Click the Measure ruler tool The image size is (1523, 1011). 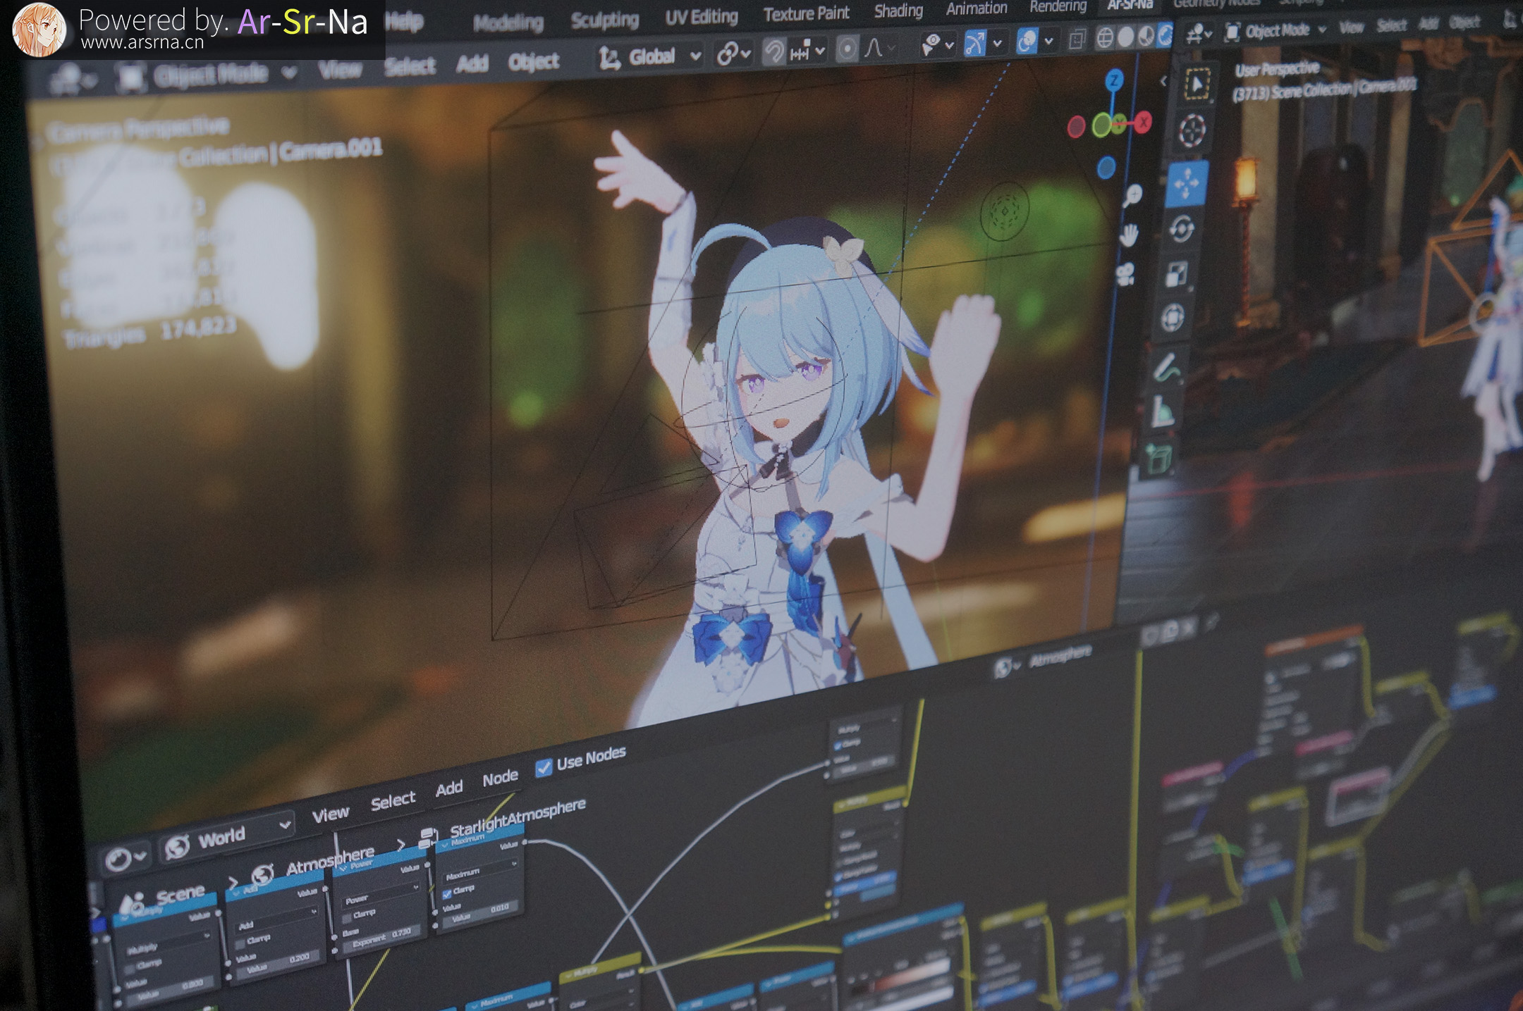1163,411
